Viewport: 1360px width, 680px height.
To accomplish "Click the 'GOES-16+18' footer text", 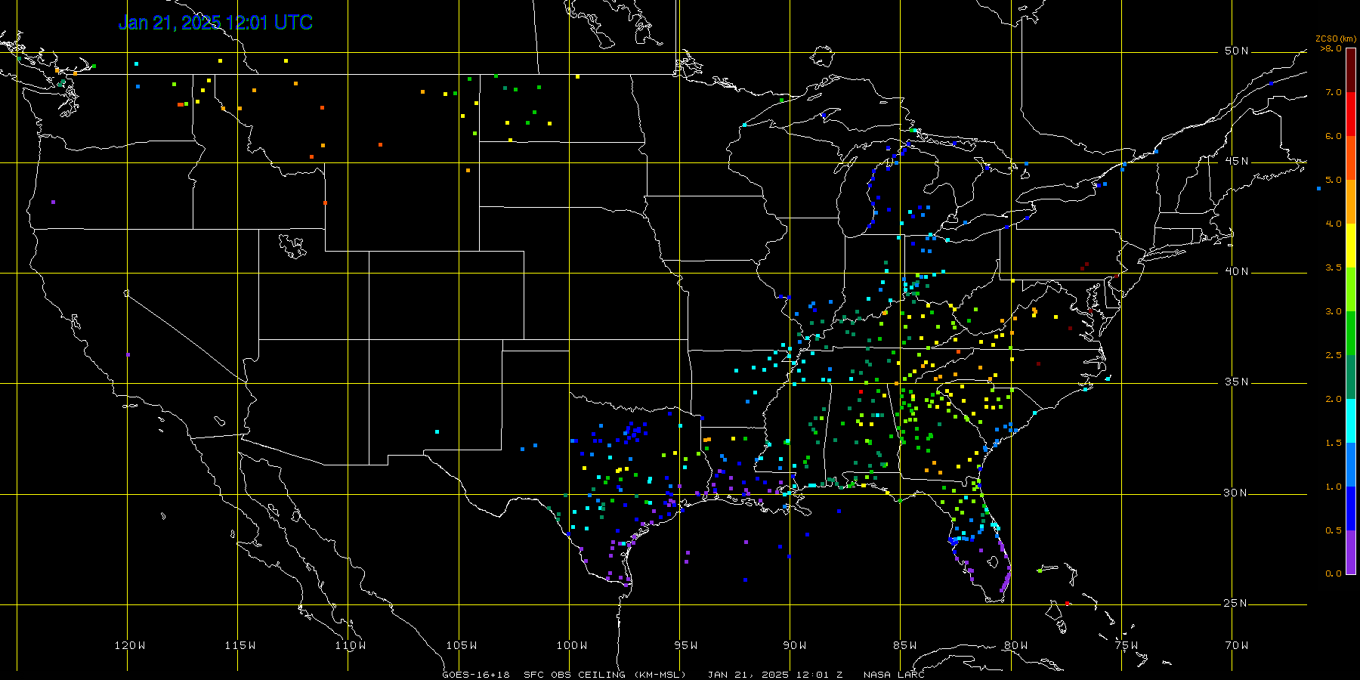I will point(476,674).
